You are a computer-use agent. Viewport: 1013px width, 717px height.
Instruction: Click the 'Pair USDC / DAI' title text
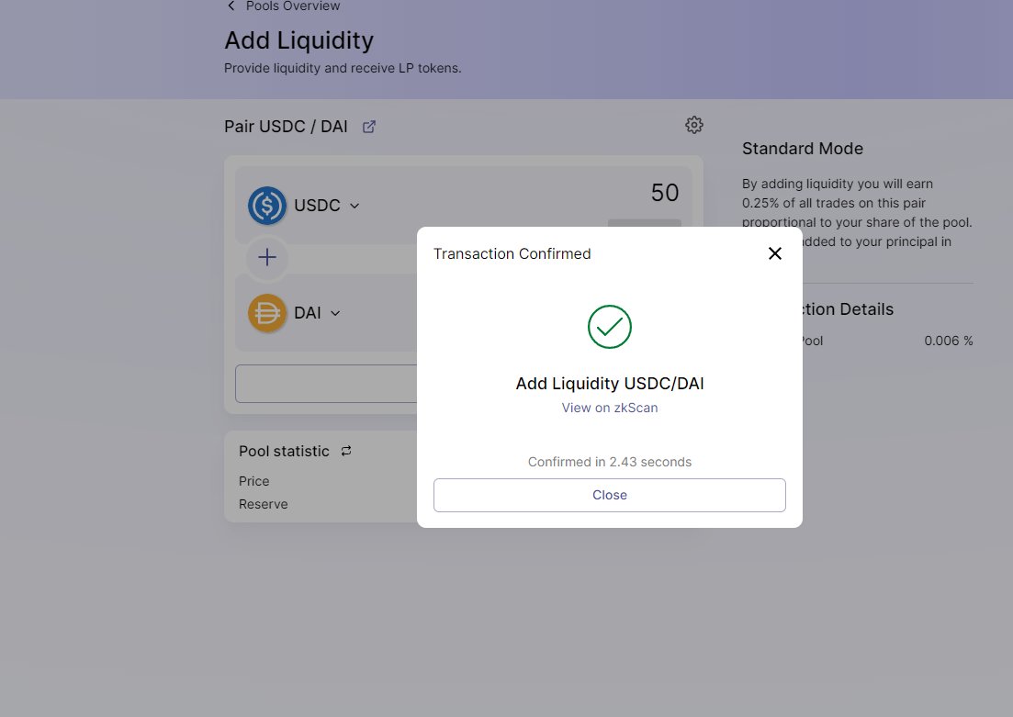(x=286, y=127)
